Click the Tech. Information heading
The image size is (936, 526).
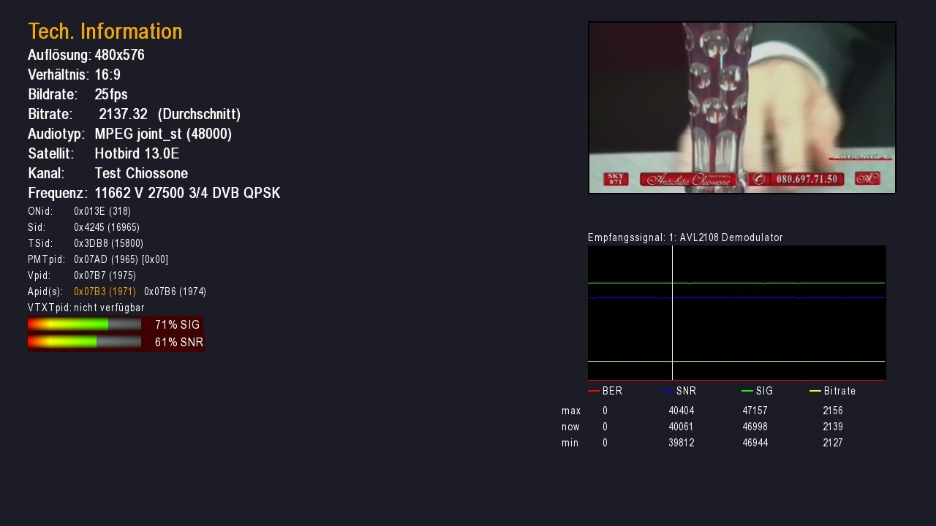(105, 31)
